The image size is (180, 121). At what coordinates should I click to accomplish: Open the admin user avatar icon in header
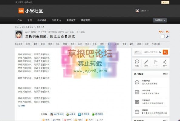137,11
